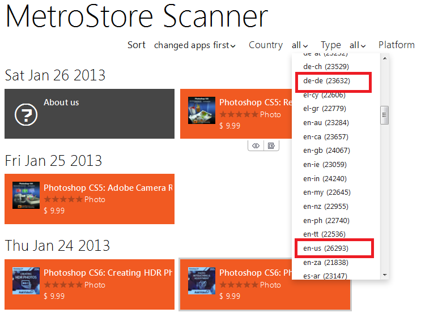421x317 pixels.
Task: Select el-cy (22606) in country list
Action: point(324,95)
